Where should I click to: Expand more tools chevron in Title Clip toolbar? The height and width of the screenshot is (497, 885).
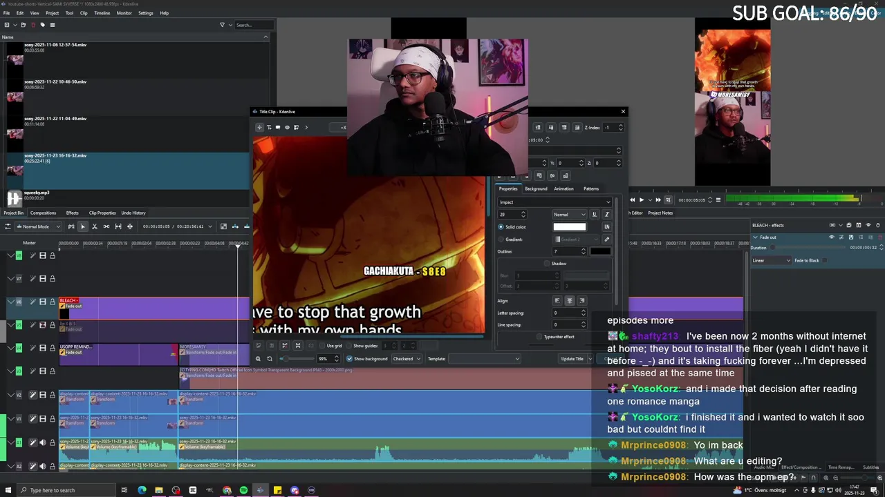tap(306, 127)
